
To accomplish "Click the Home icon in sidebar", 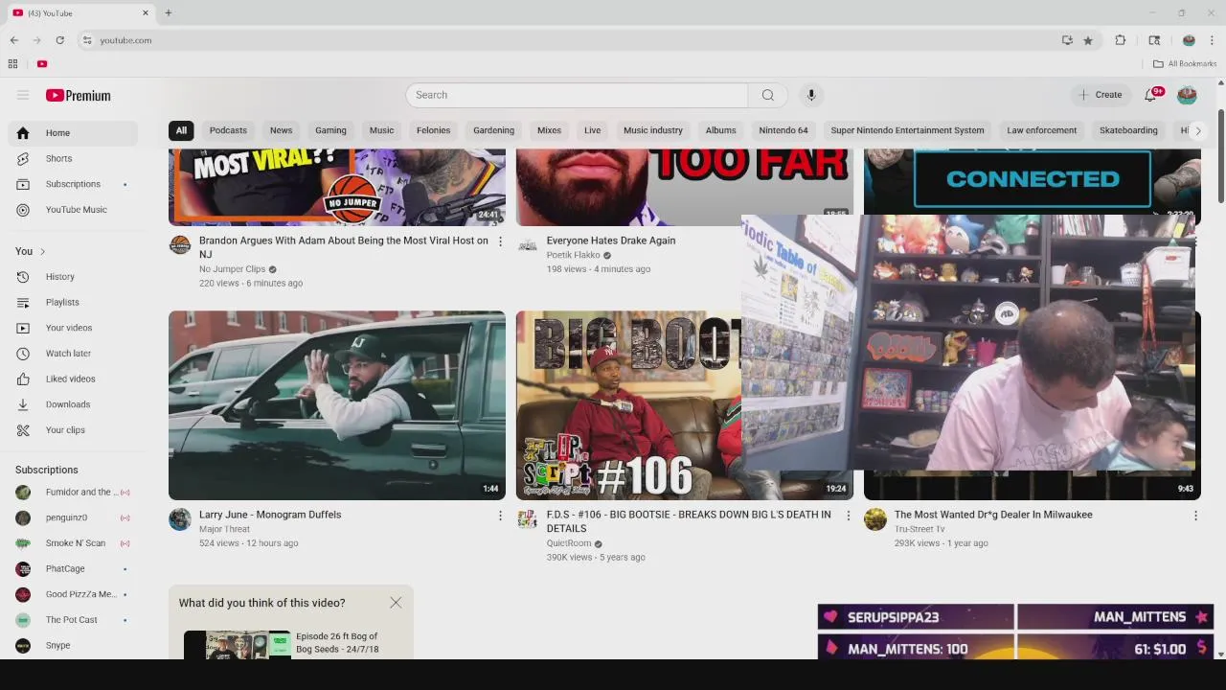I will pyautogui.click(x=23, y=133).
